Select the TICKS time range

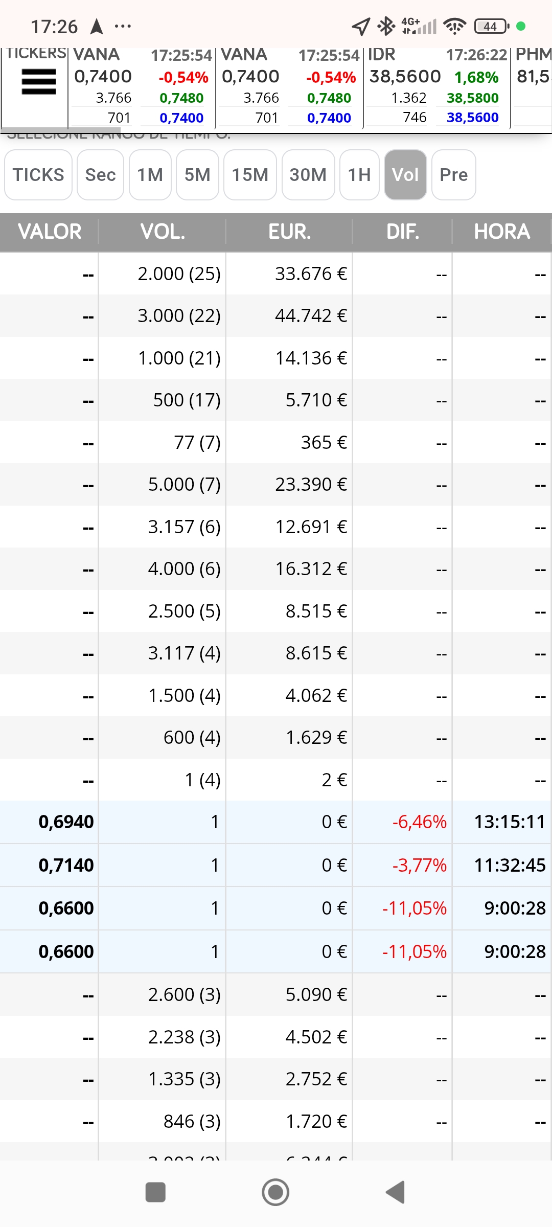(x=38, y=175)
